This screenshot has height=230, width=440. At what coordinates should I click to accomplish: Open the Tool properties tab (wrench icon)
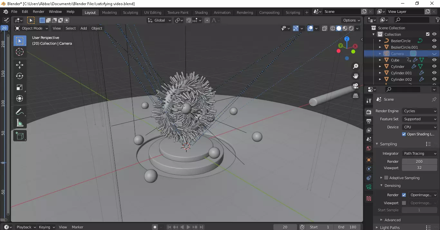click(x=369, y=101)
